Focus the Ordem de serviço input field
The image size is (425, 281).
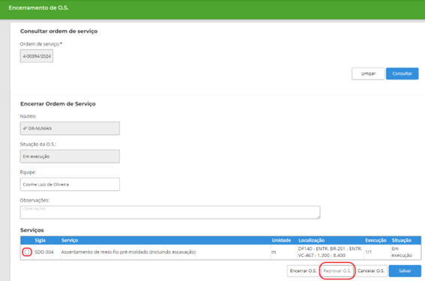(x=37, y=56)
